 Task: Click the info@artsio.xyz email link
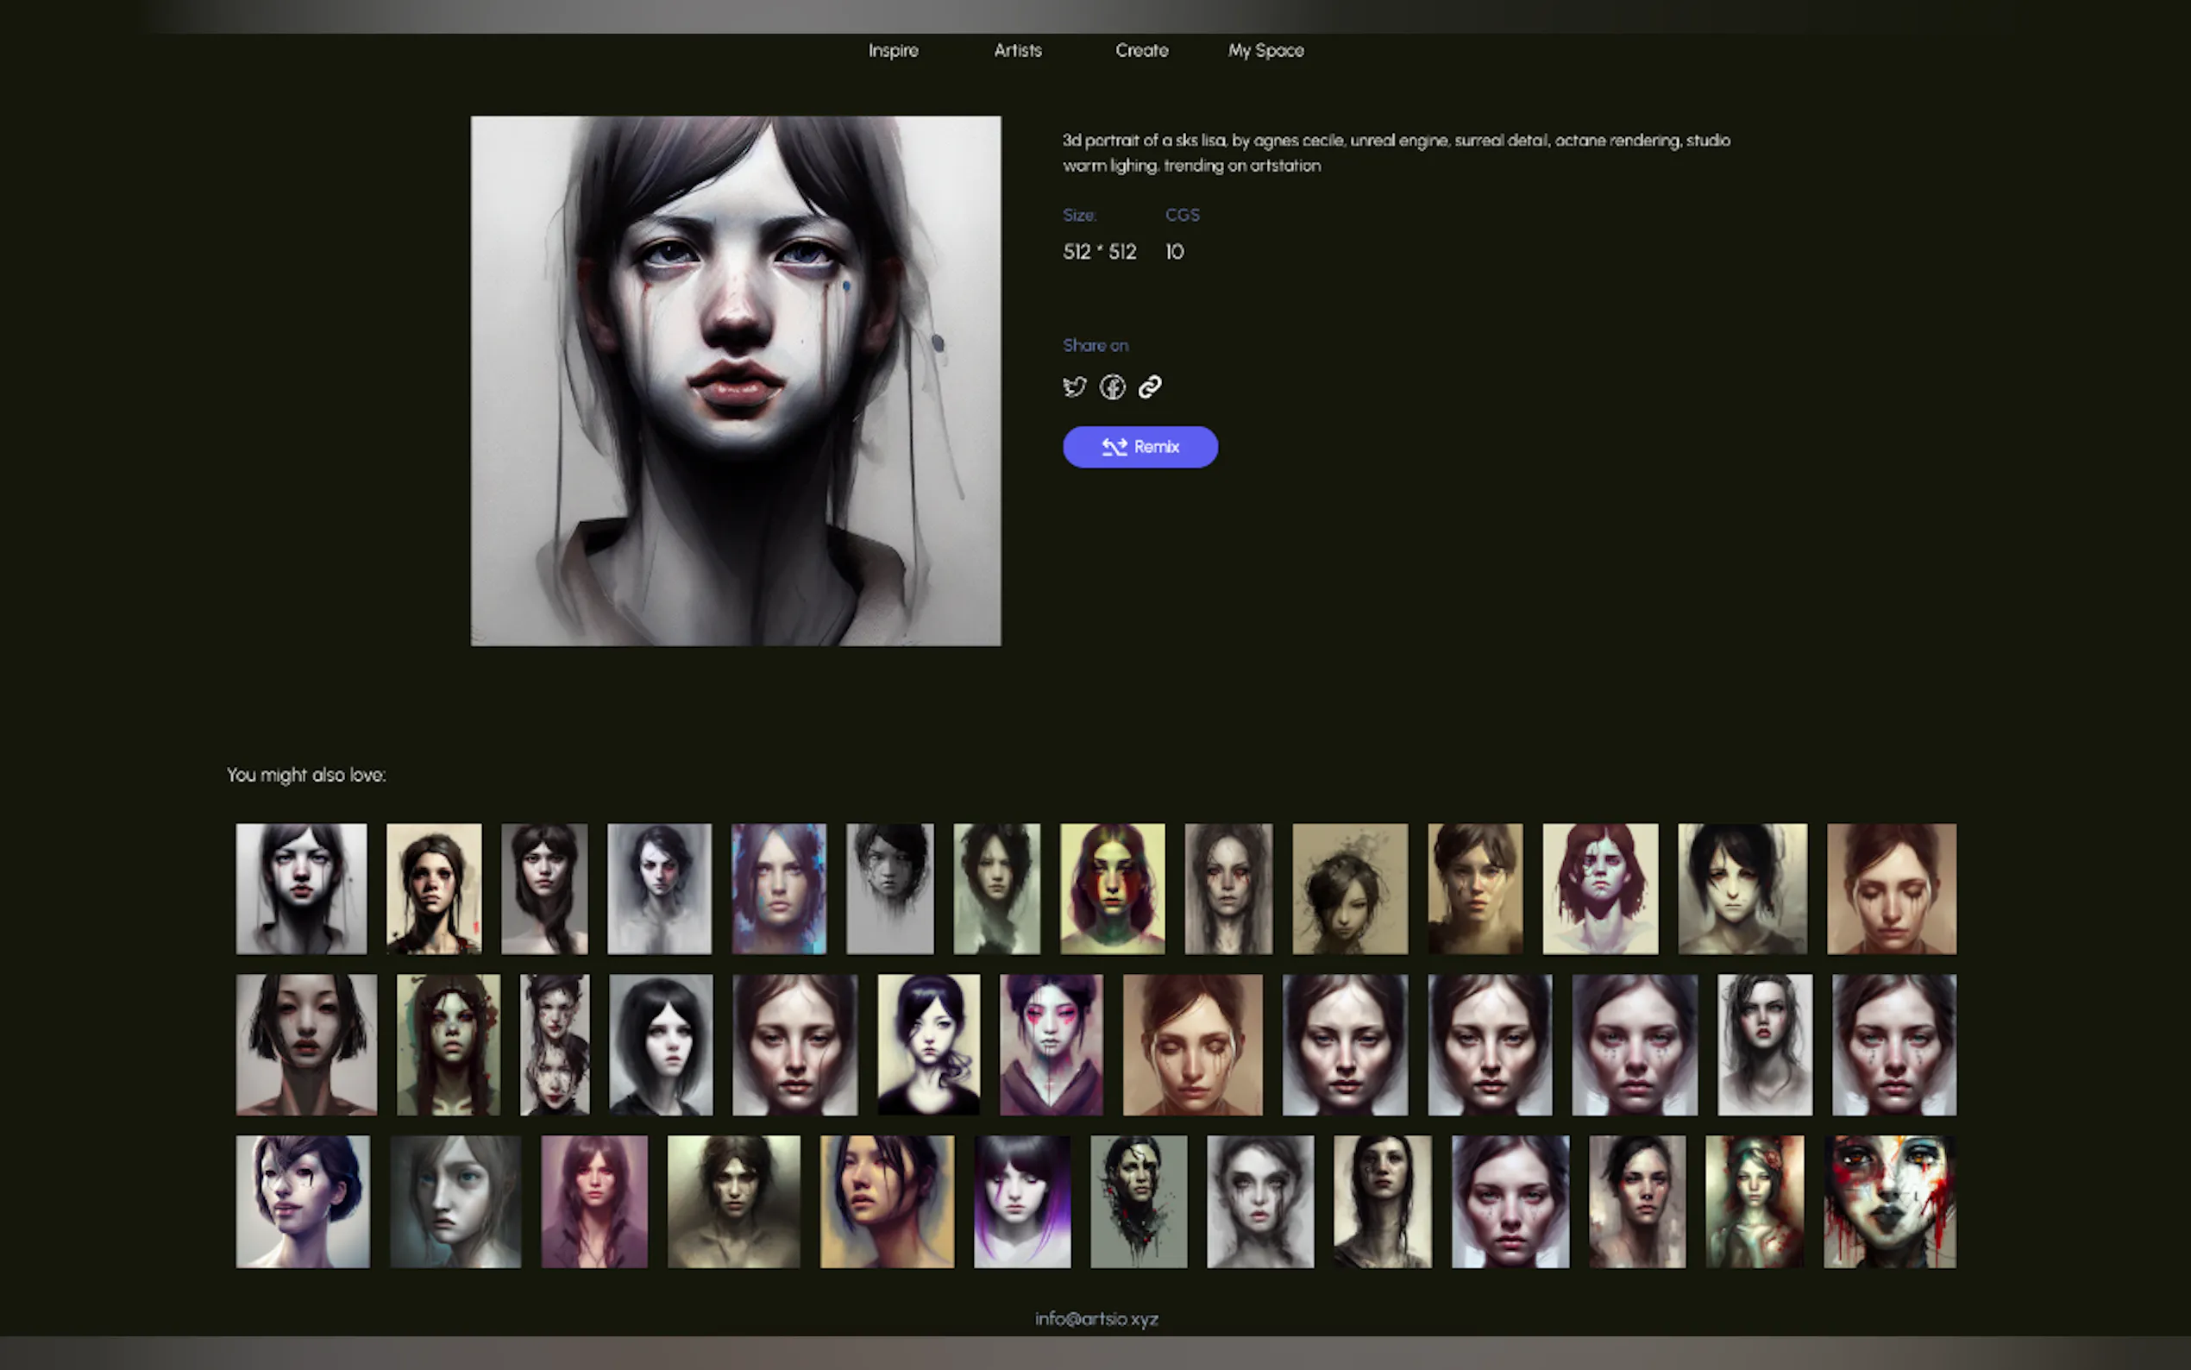(x=1096, y=1318)
